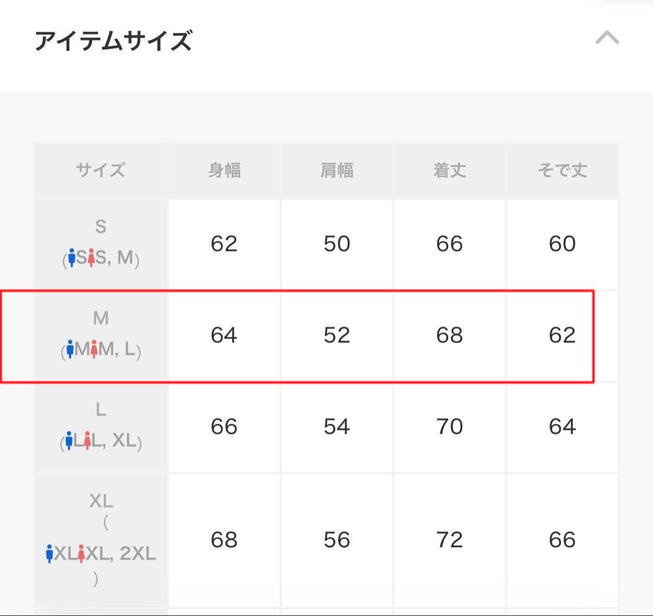Click the そで丈 column header
The width and height of the screenshot is (653, 616).
tap(563, 170)
